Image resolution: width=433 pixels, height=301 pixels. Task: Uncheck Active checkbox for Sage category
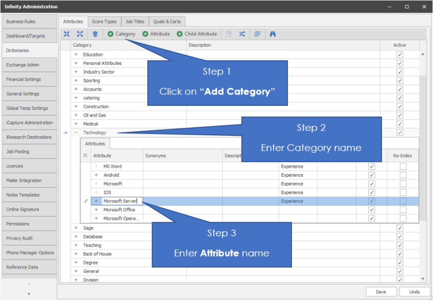tap(399, 228)
